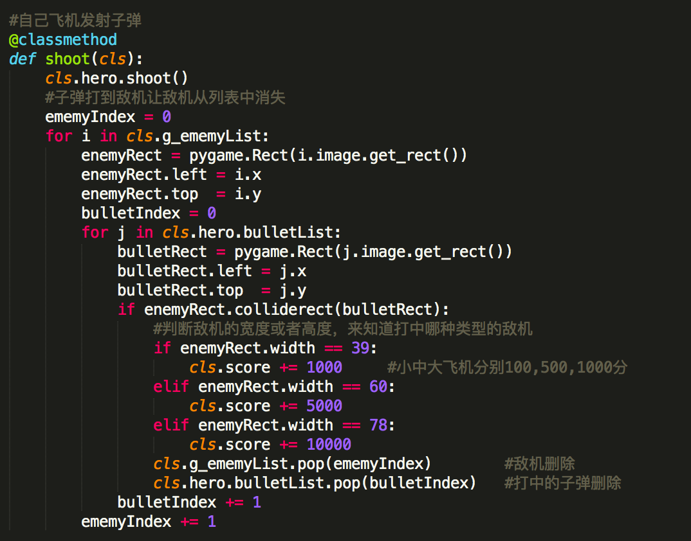Click the @classmethod decorator line
The height and width of the screenshot is (541, 691).
pyautogui.click(x=62, y=39)
